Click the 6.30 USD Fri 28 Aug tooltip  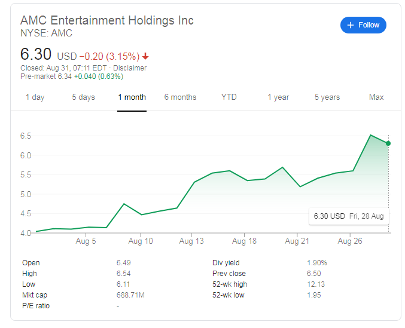[x=349, y=216]
